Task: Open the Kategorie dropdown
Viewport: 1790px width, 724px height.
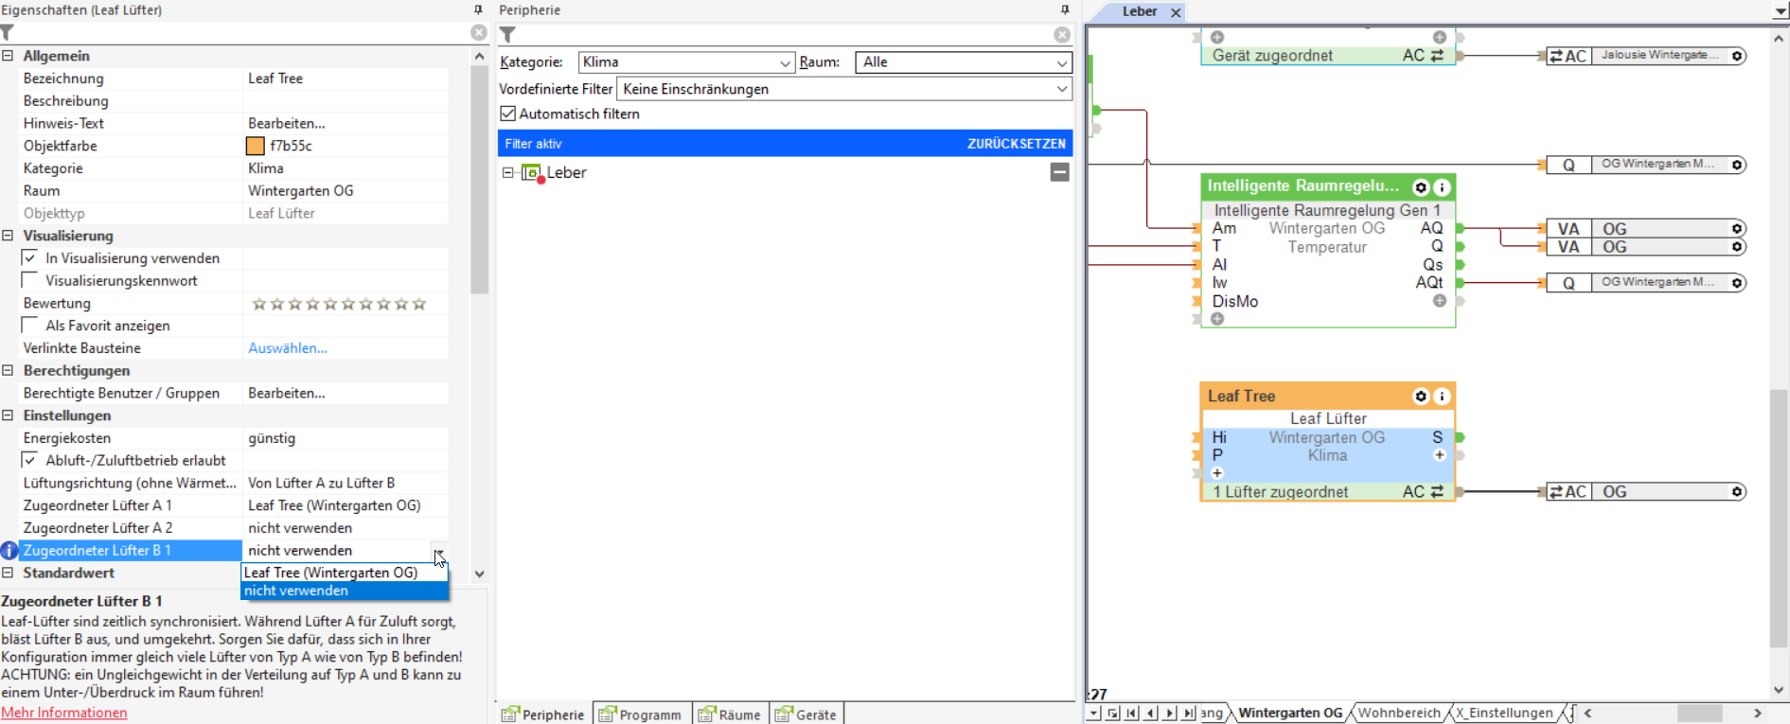Action: click(x=785, y=62)
